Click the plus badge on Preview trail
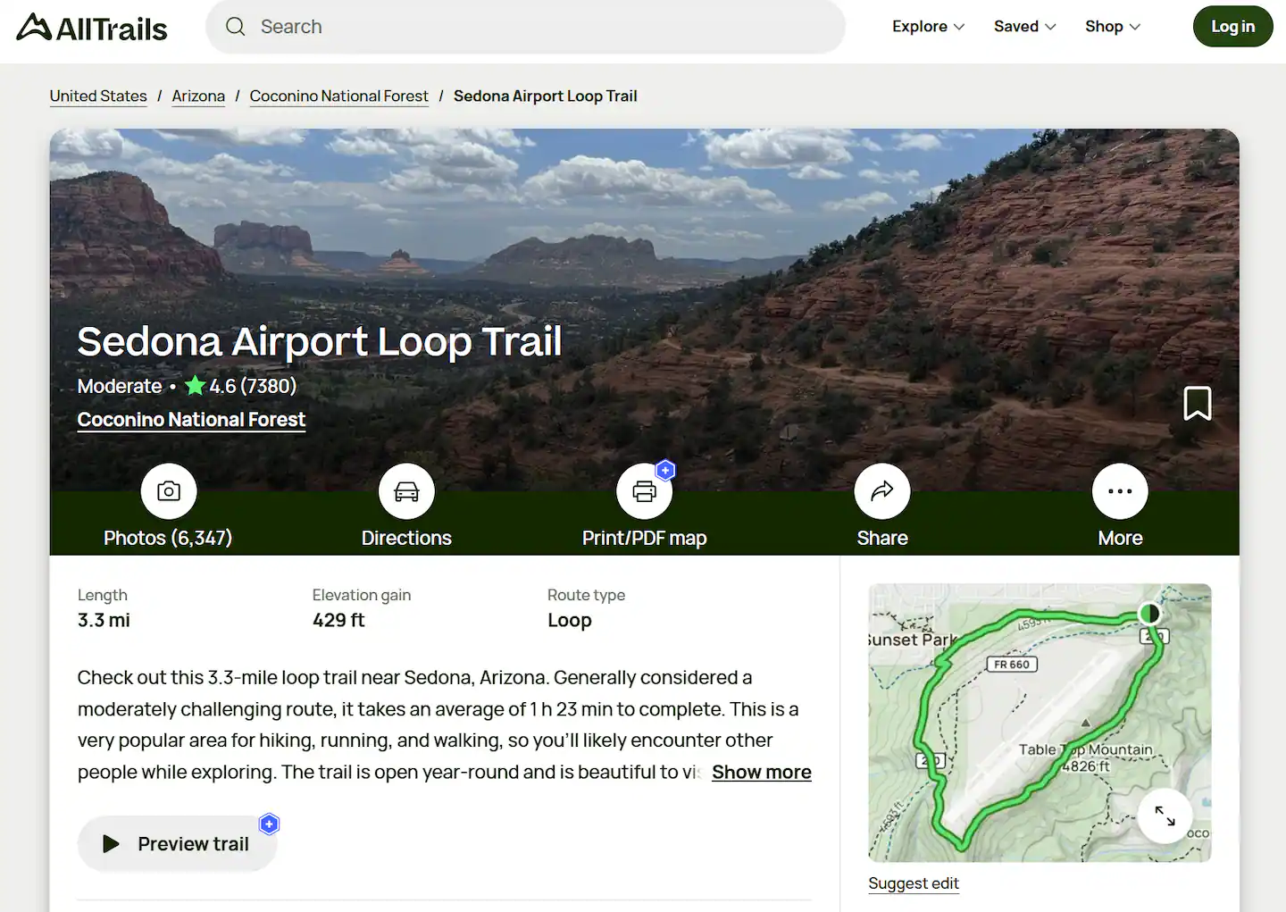1286x912 pixels. pyautogui.click(x=269, y=824)
